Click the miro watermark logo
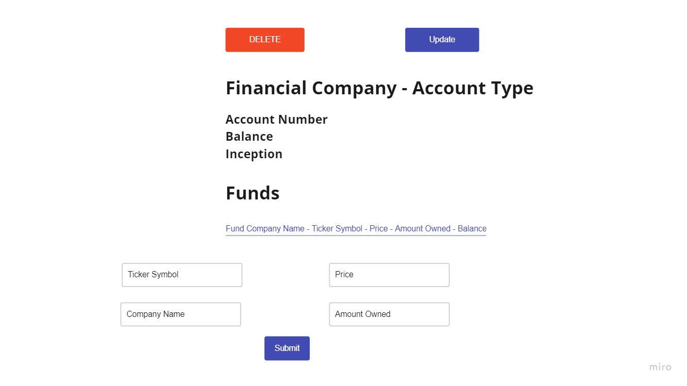 click(x=660, y=367)
